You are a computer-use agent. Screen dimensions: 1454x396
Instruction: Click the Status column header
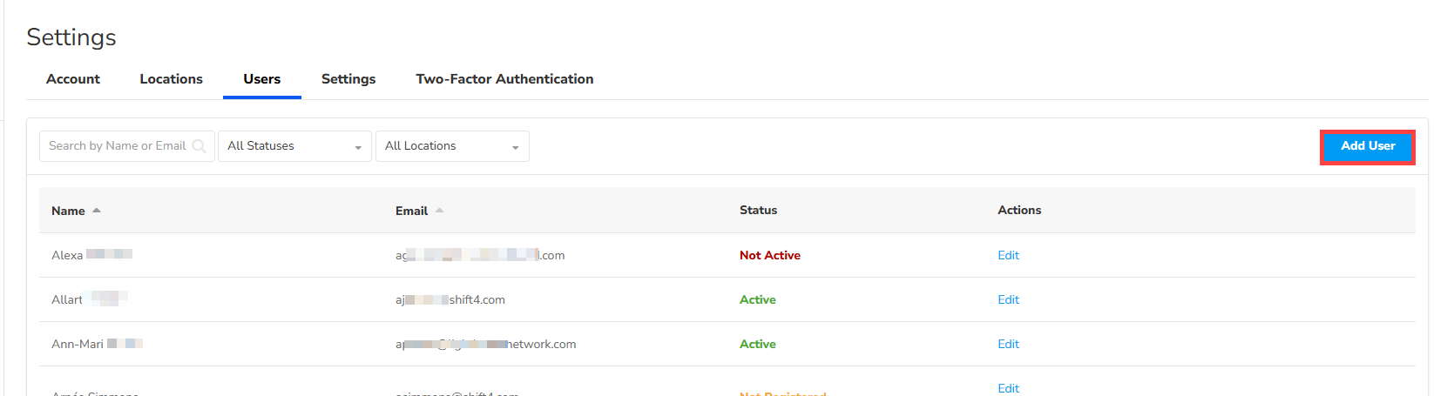758,211
